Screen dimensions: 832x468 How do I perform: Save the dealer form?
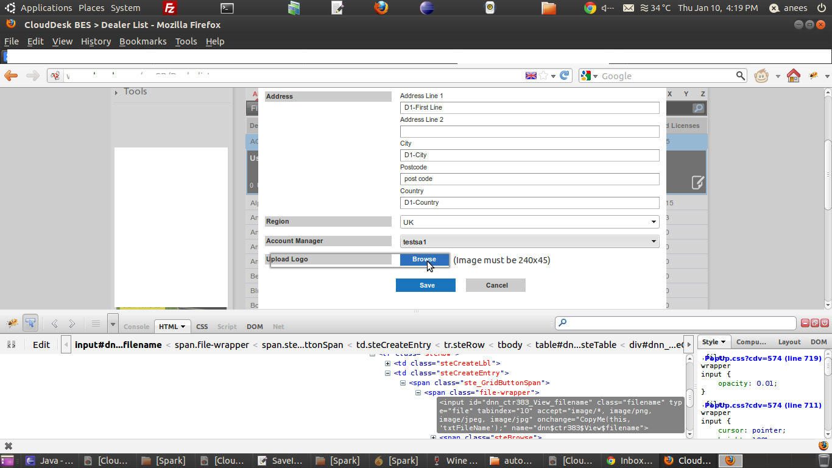click(426, 285)
